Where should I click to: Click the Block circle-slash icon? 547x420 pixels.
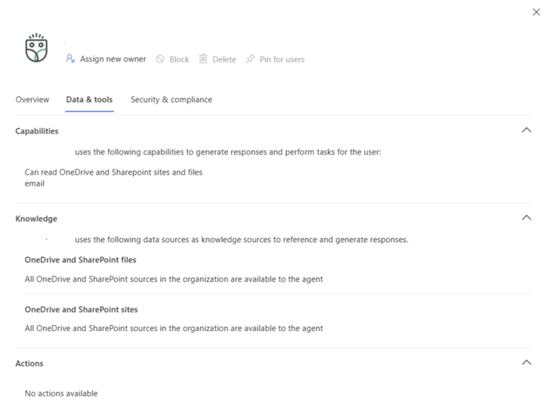(x=160, y=59)
